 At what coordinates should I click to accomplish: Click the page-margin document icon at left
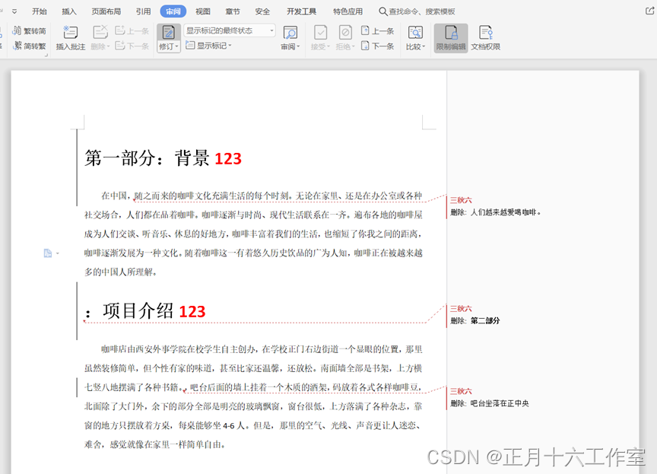[x=48, y=253]
